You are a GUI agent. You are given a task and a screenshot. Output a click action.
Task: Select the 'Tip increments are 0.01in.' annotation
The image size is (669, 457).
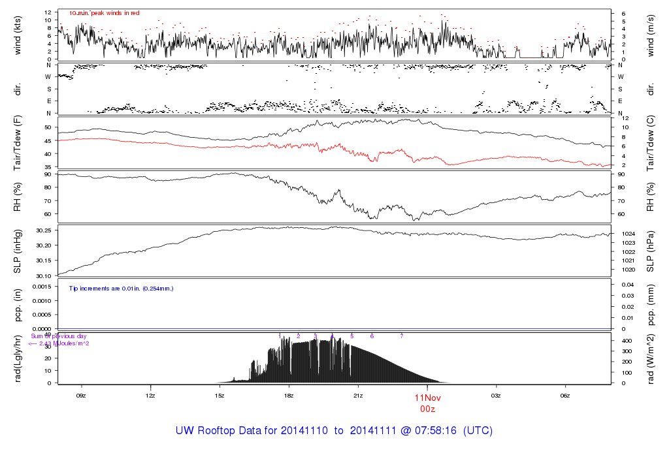(x=121, y=288)
